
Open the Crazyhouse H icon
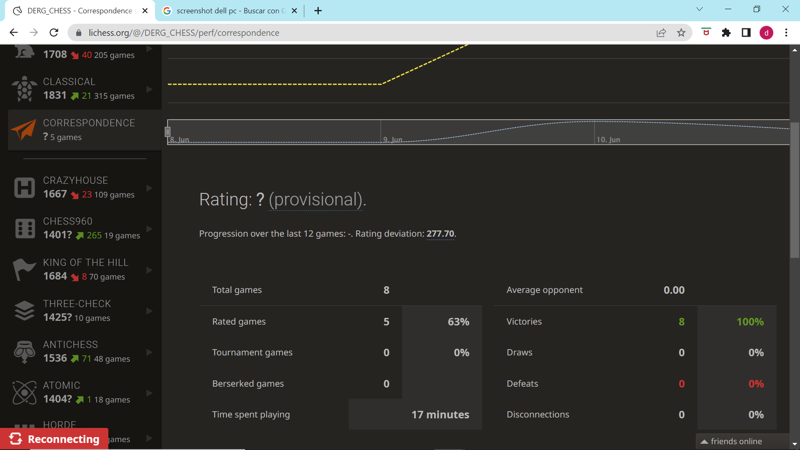pyautogui.click(x=25, y=187)
